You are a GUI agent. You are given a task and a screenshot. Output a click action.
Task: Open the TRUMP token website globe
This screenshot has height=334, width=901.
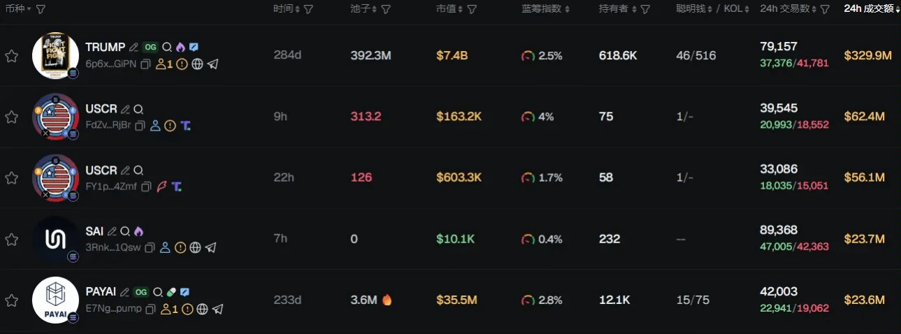pyautogui.click(x=197, y=64)
